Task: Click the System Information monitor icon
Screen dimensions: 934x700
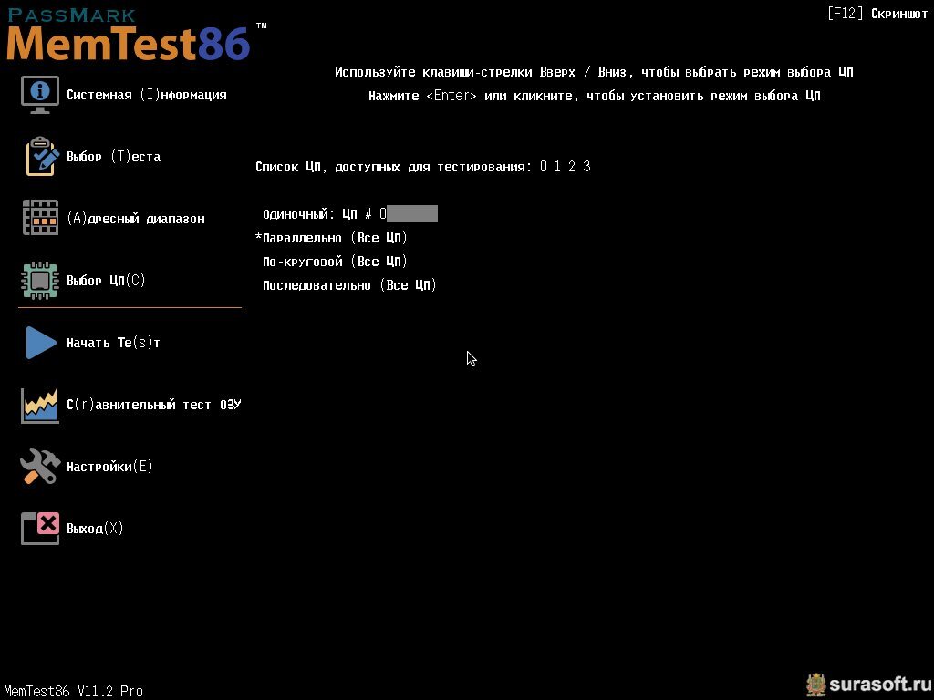Action: point(40,95)
